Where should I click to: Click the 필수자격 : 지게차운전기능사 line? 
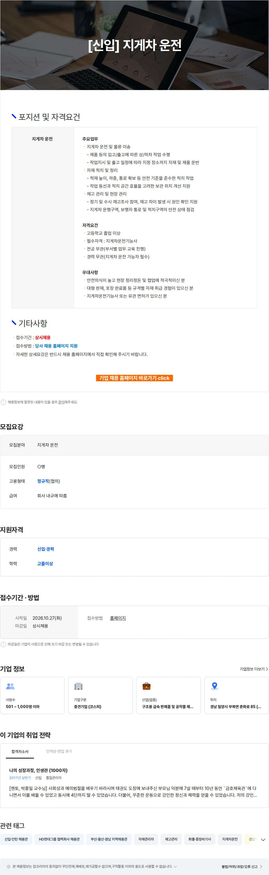coord(112,241)
